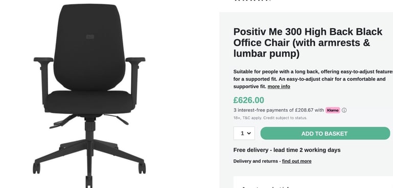Click the chair seat cushion in image
The image size is (393, 188).
pyautogui.click(x=90, y=101)
